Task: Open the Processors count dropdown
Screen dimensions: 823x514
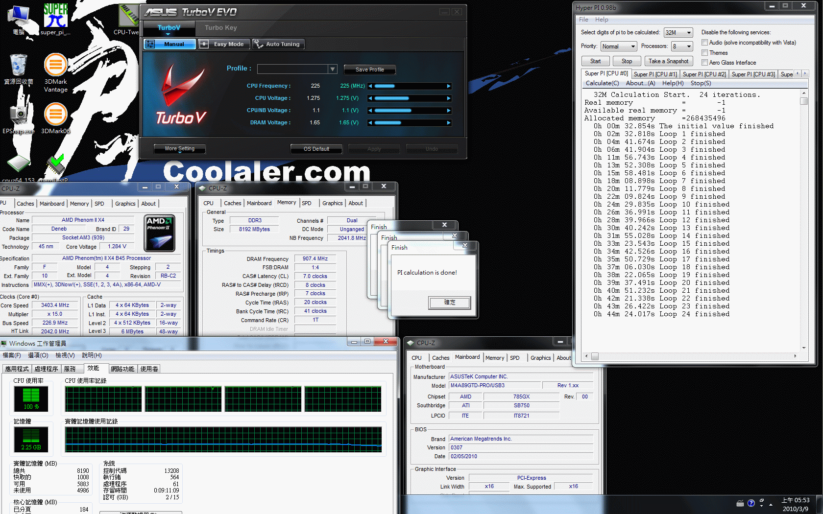Action: (682, 47)
